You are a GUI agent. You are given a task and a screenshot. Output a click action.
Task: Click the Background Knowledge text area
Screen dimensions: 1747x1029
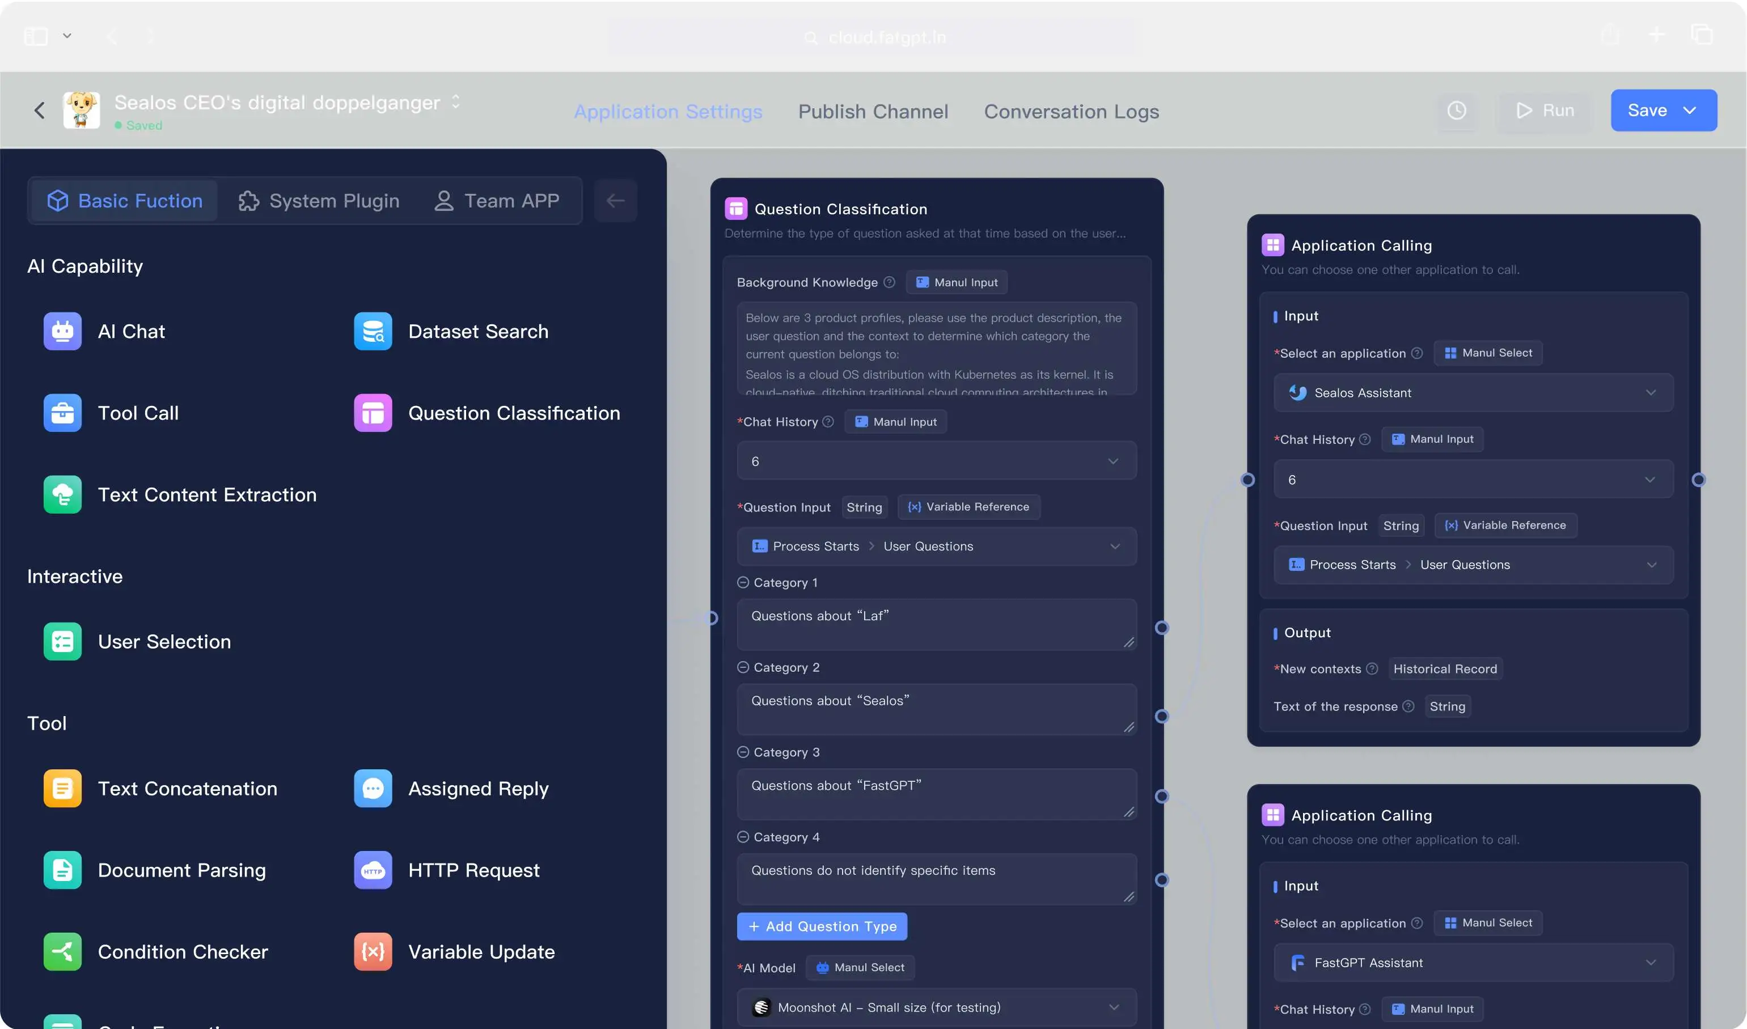coord(936,349)
